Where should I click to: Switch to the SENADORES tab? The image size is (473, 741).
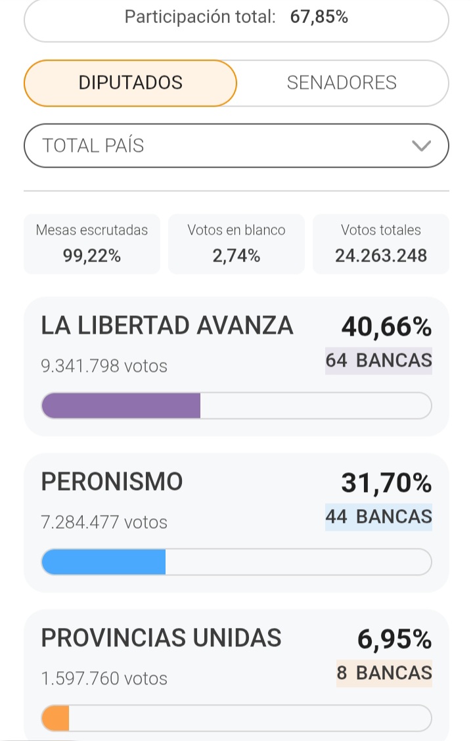342,83
